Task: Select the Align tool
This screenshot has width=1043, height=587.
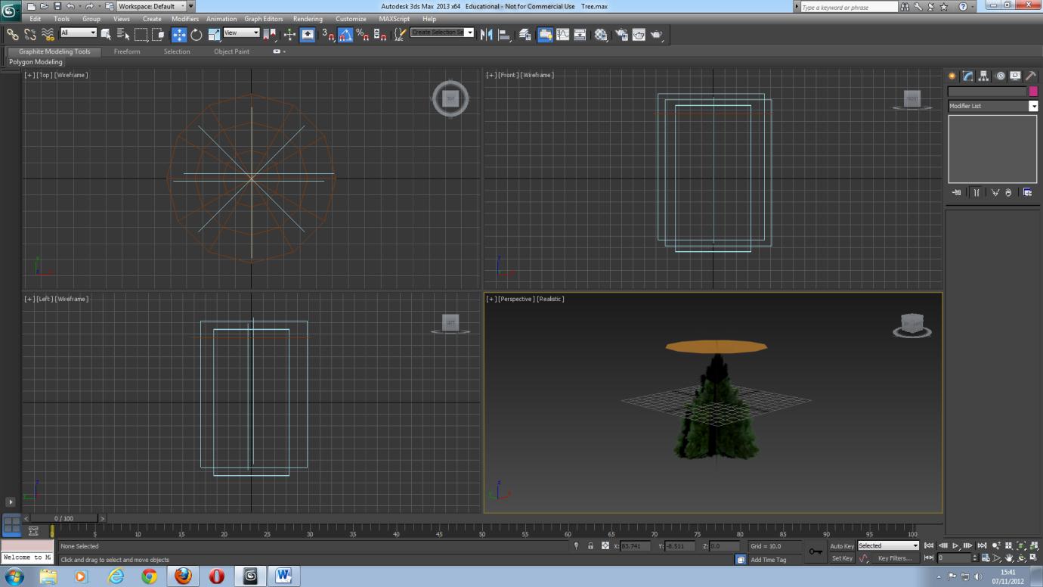Action: pos(503,34)
